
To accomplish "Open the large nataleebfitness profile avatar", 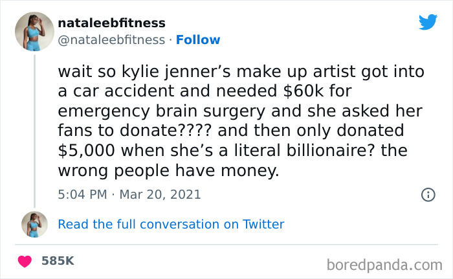I will [x=34, y=31].
